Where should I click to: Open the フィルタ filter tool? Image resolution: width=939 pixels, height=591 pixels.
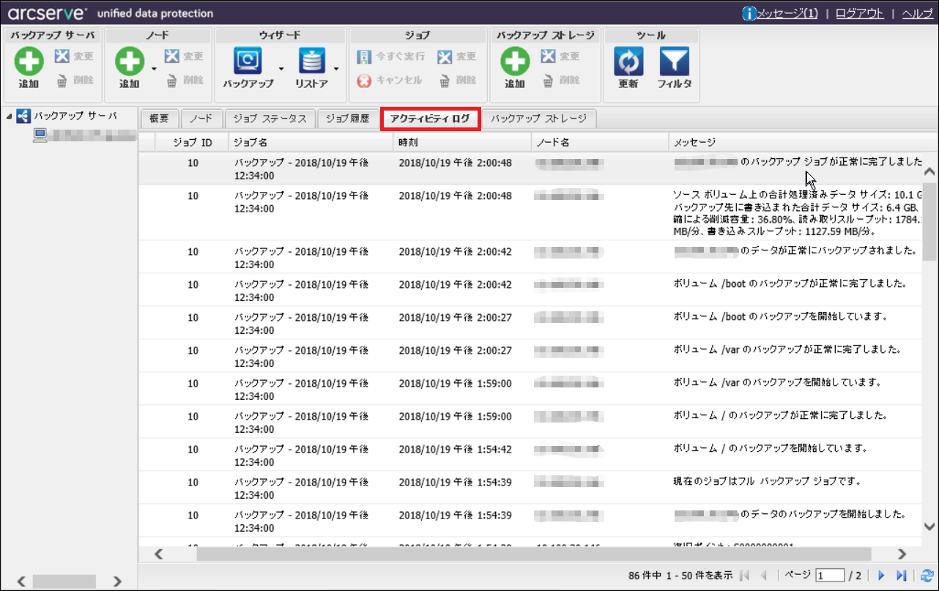pyautogui.click(x=674, y=63)
